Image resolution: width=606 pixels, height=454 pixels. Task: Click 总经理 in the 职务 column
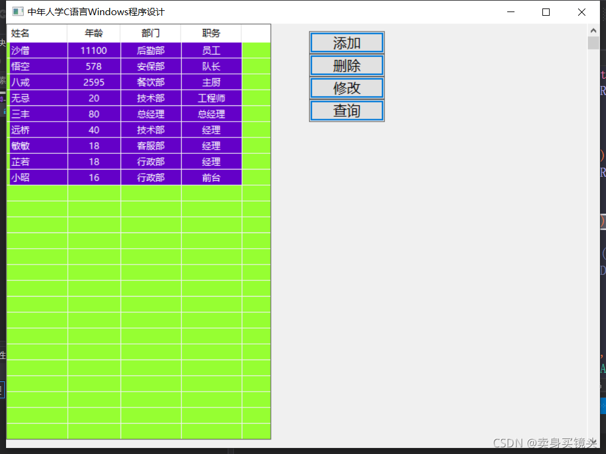(x=211, y=114)
